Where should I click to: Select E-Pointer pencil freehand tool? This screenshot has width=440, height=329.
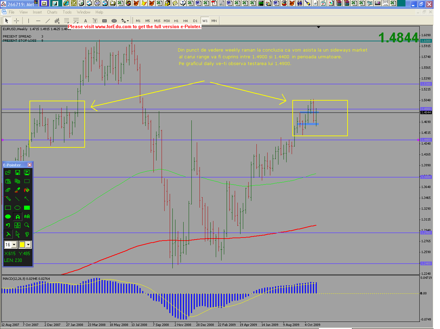click(x=8, y=199)
